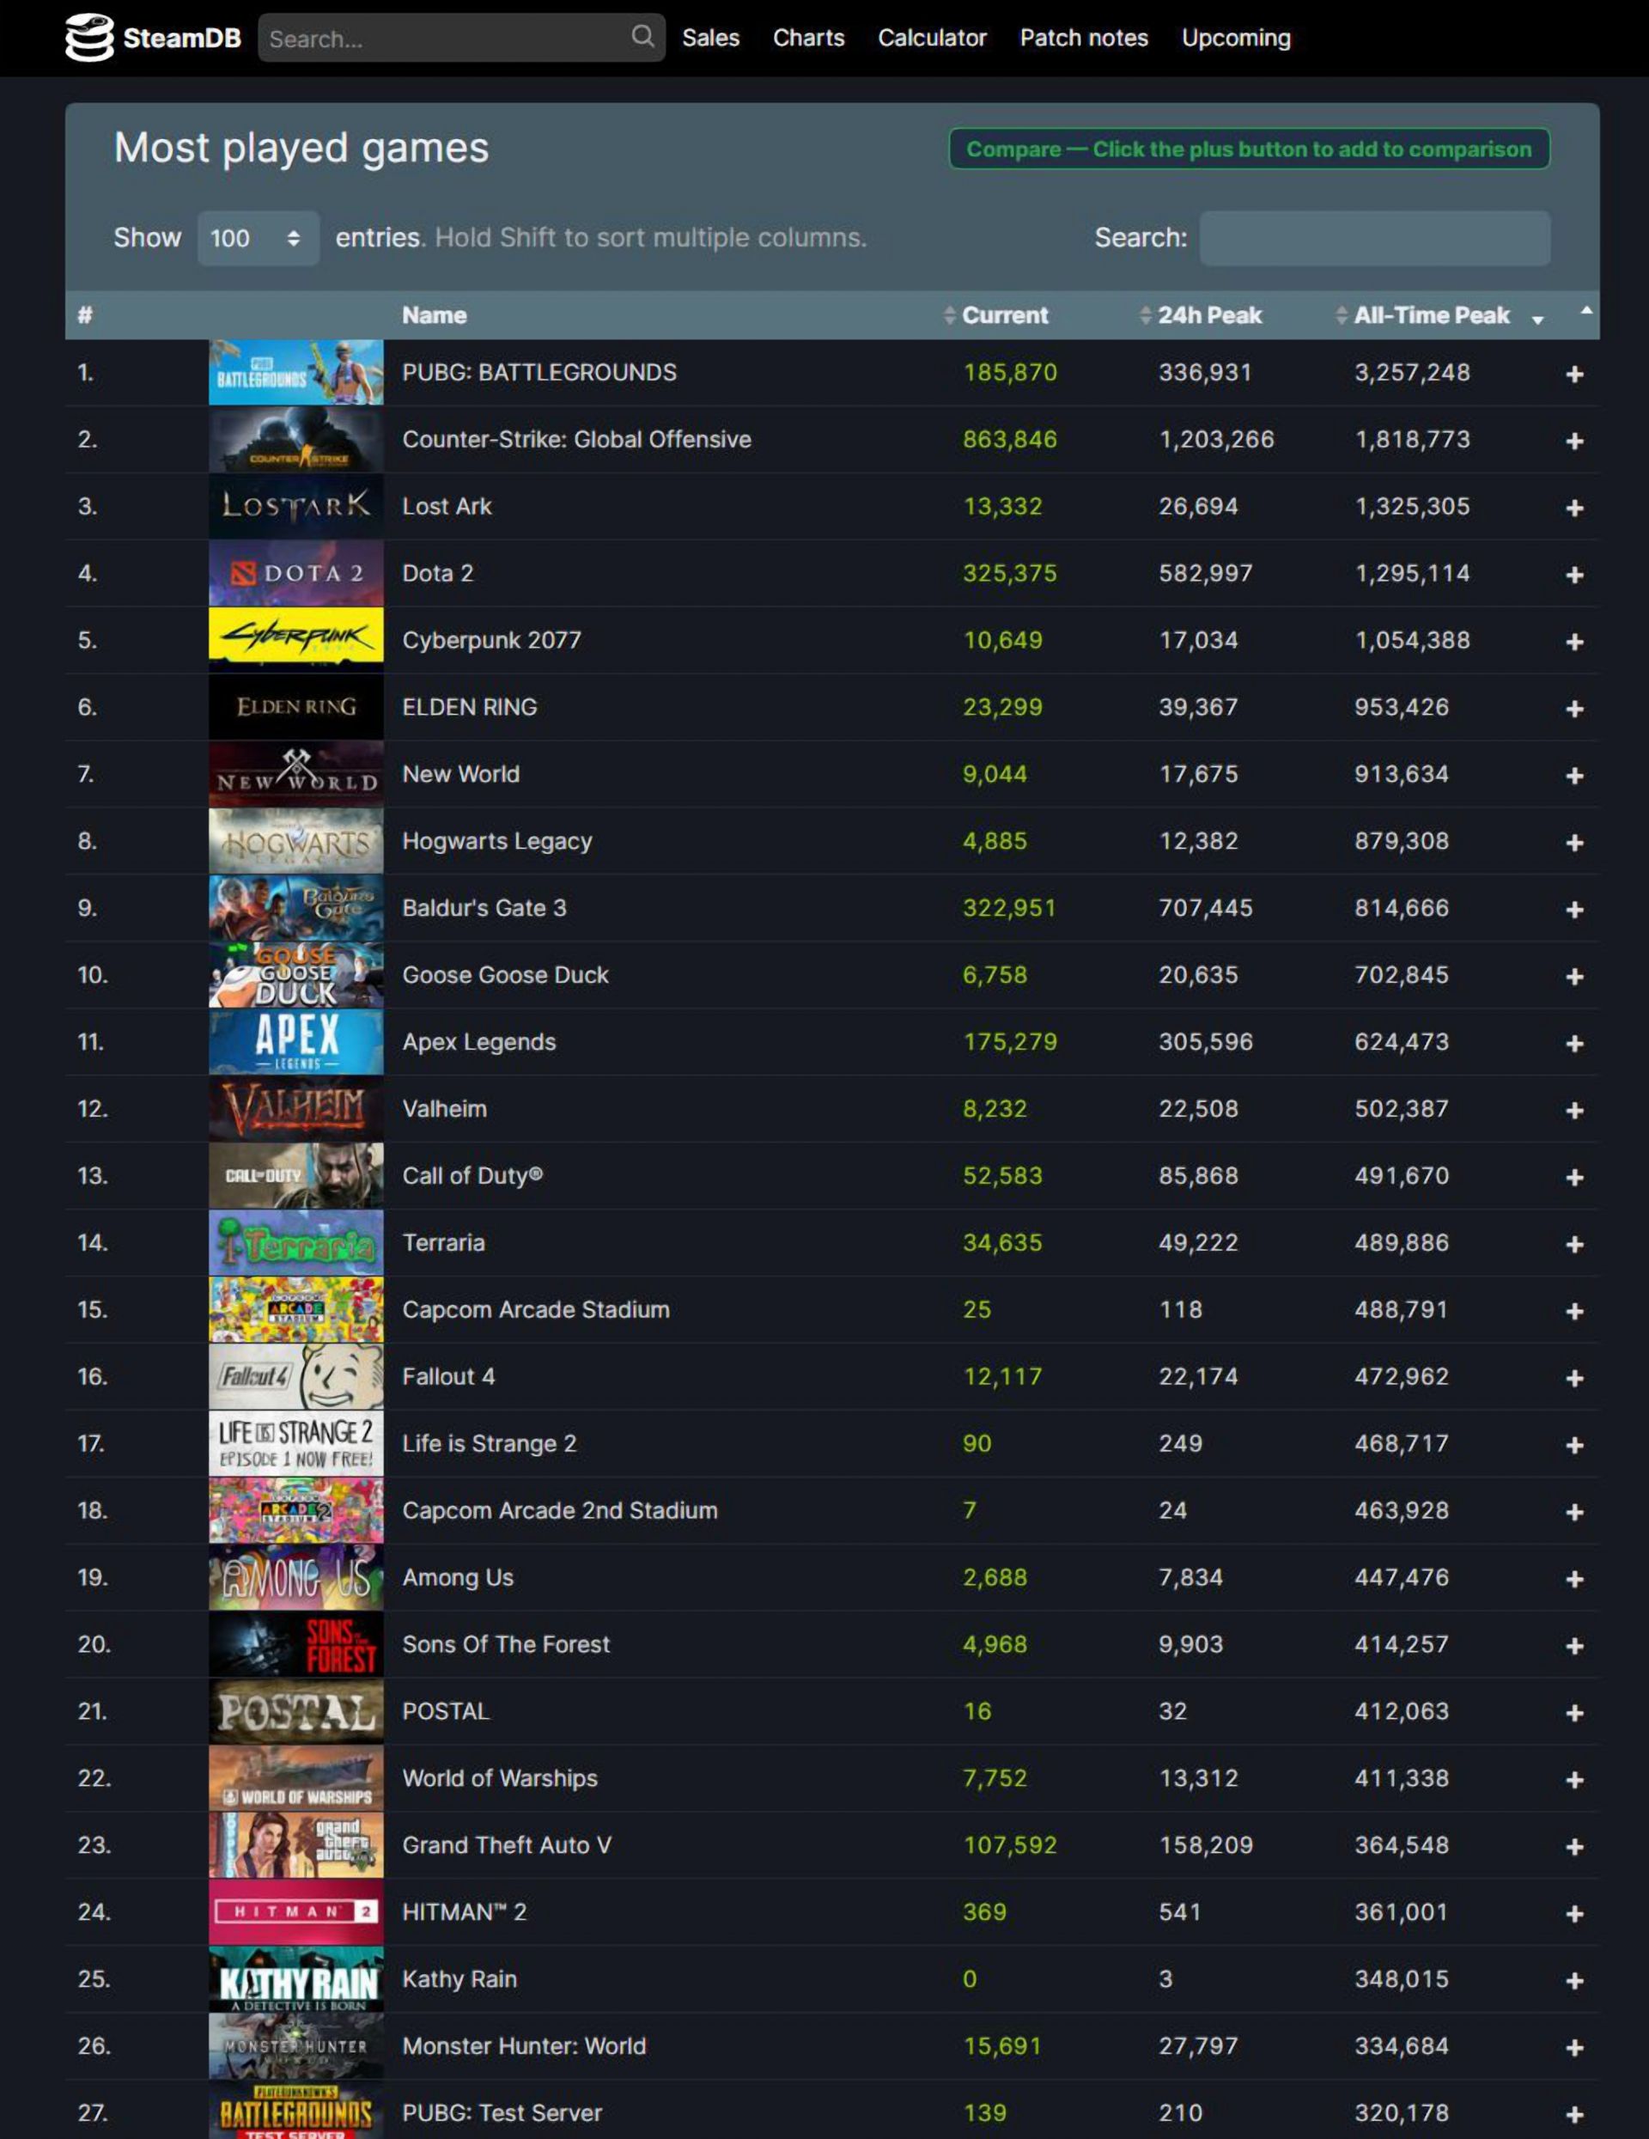Click the Apex Legends banner thumbnail
Image resolution: width=1649 pixels, height=2139 pixels.
point(295,1041)
